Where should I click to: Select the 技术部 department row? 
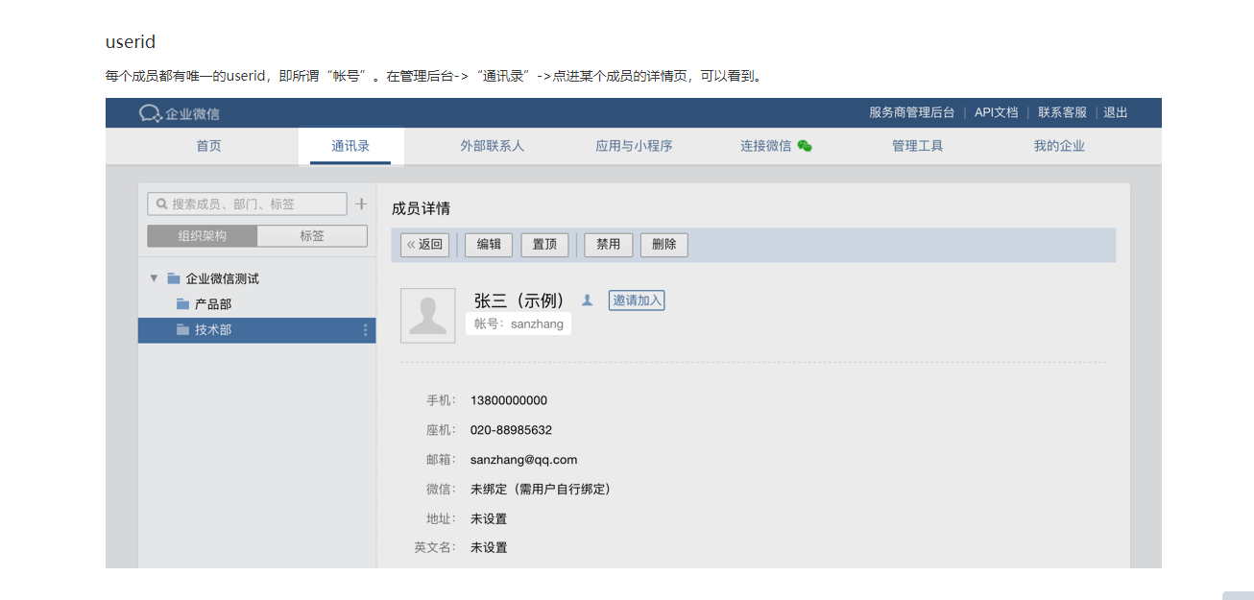(x=257, y=330)
